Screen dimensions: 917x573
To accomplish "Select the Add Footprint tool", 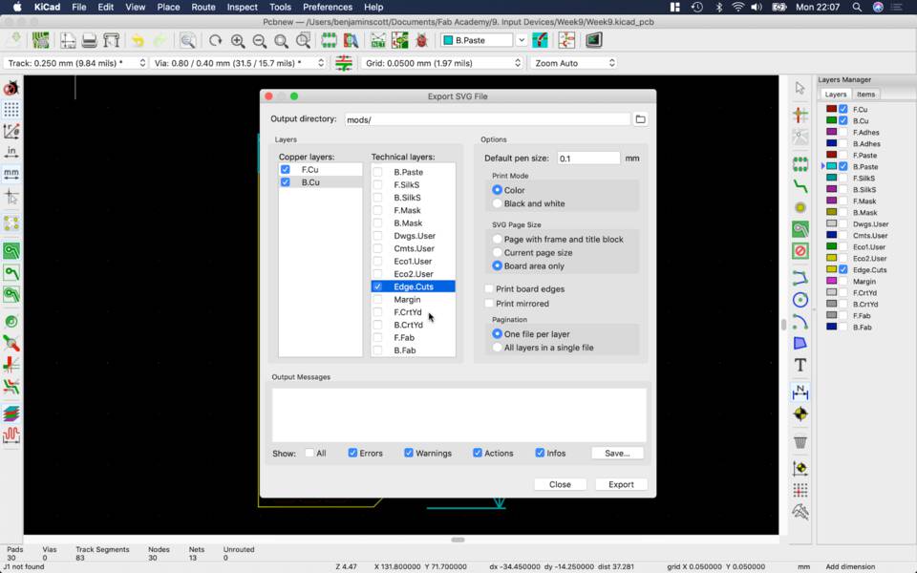I will 800,164.
